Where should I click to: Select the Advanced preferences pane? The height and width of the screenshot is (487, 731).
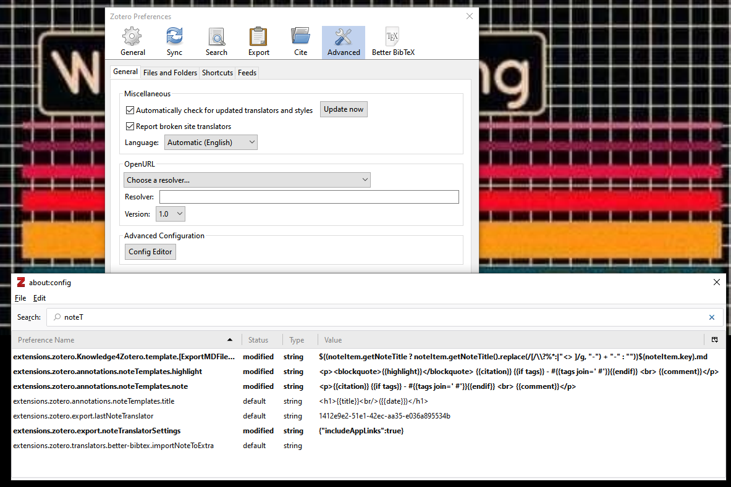click(x=344, y=42)
